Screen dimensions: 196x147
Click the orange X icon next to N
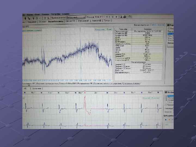169,120
